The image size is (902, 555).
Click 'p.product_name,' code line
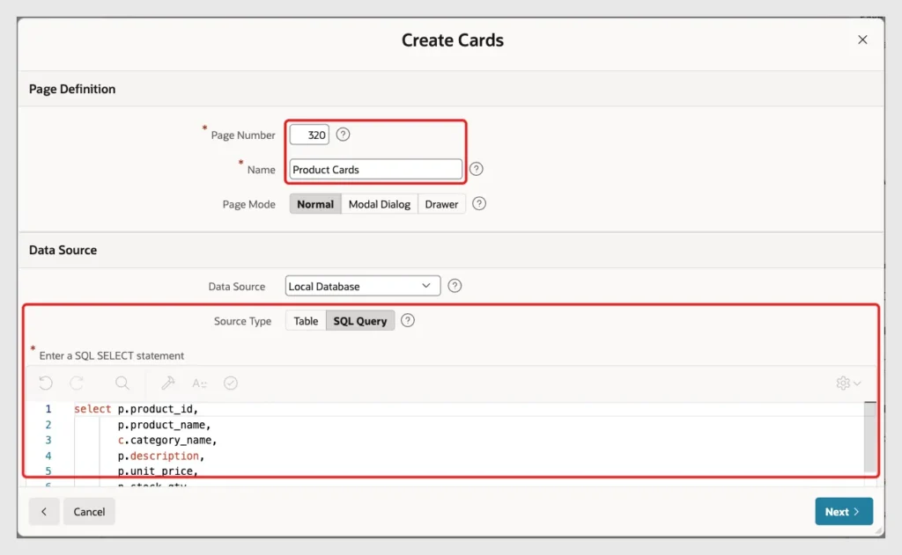tap(165, 425)
